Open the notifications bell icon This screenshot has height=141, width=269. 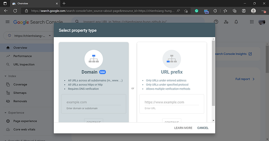(236, 22)
